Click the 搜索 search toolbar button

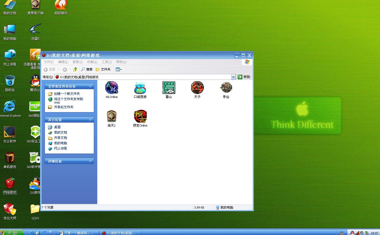tap(87, 69)
